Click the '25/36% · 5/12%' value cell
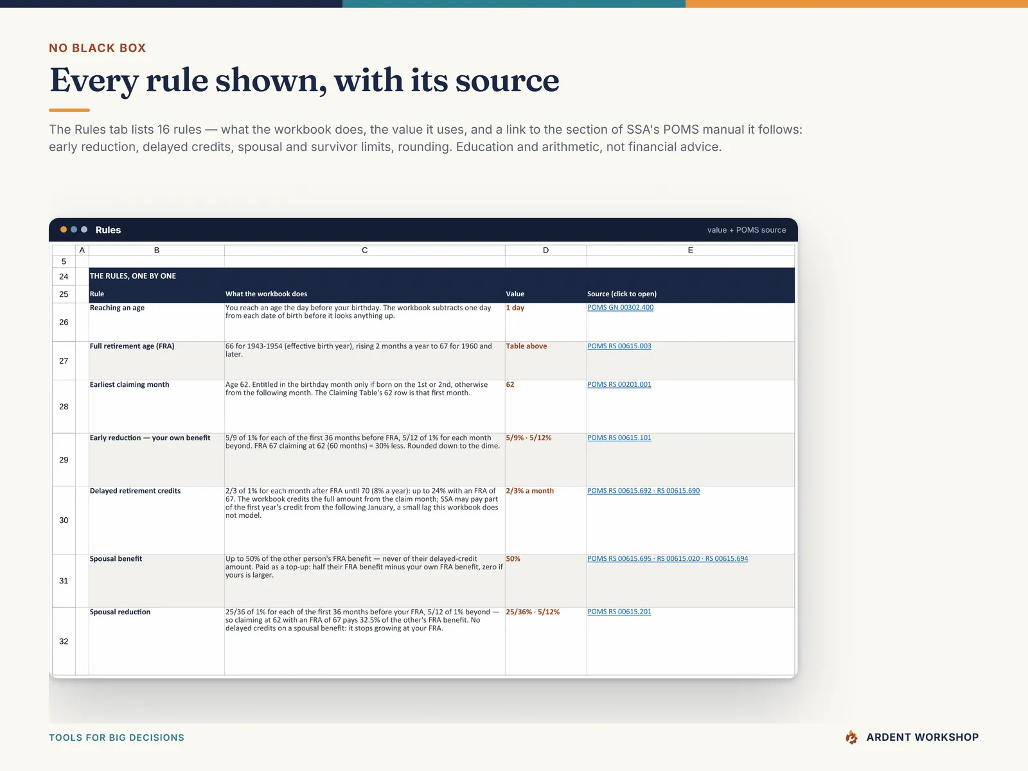 pos(545,641)
